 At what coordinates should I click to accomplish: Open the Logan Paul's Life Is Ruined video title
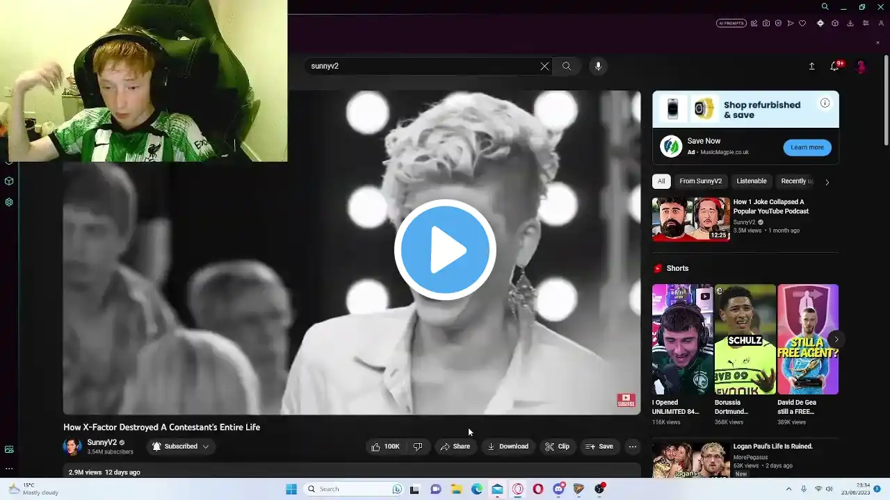click(x=773, y=447)
